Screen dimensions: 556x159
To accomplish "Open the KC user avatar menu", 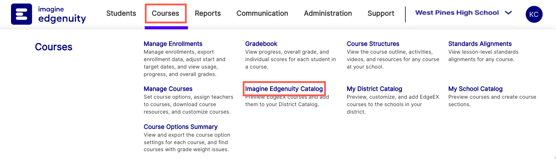I will click(534, 14).
